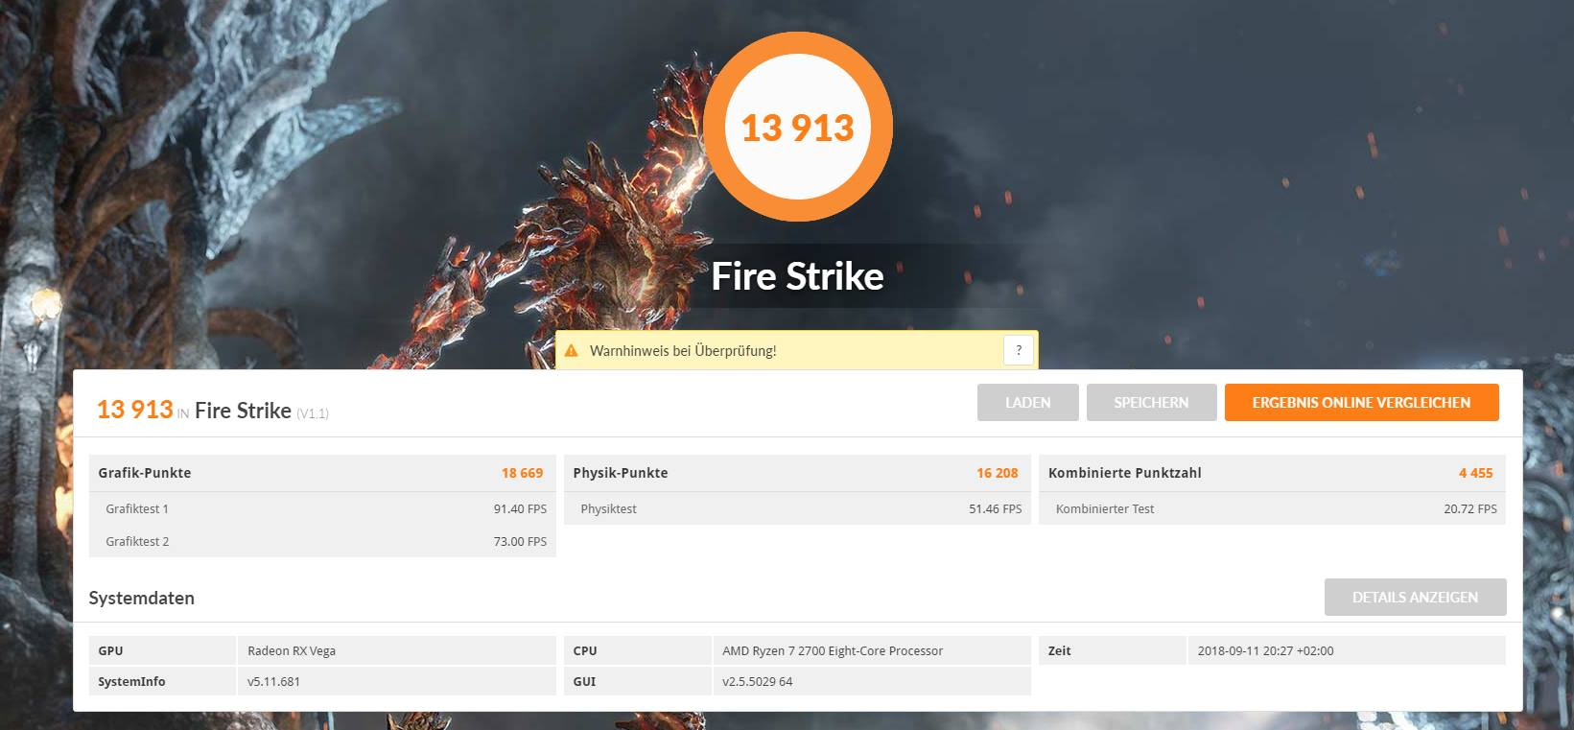Viewport: 1574px width, 730px height.
Task: Click the large 13 913 score circle
Action: [798, 127]
